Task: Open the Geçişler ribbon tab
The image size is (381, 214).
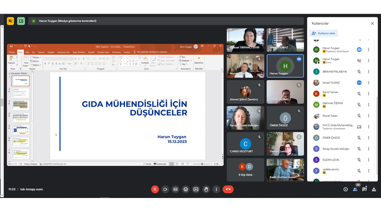Action: 51,52
